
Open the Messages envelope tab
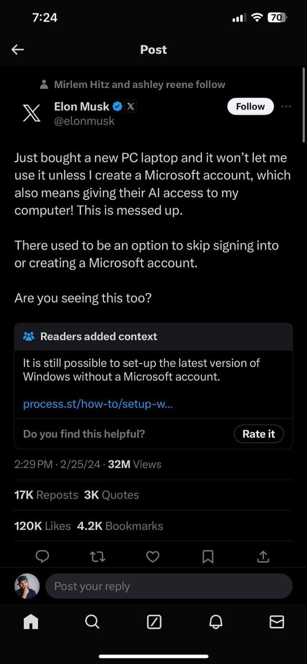point(277,622)
